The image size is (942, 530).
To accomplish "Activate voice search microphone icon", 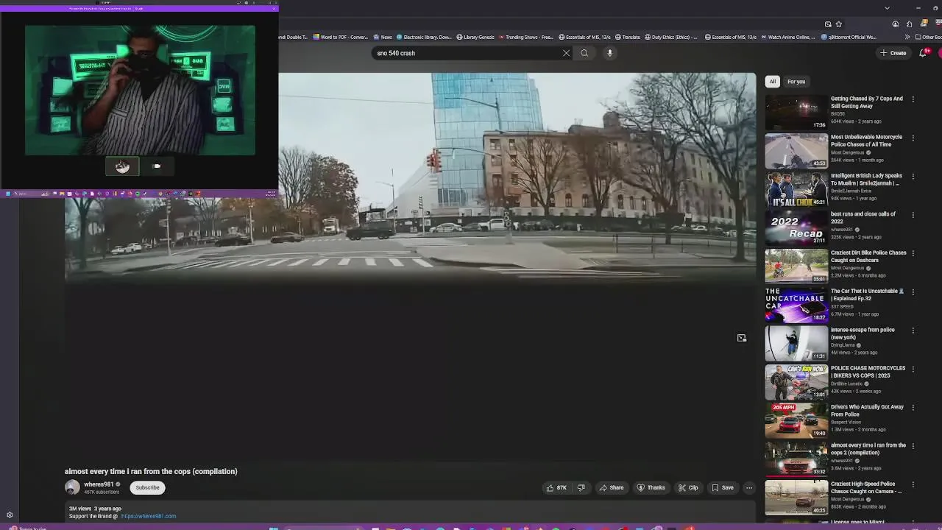I will click(x=609, y=53).
